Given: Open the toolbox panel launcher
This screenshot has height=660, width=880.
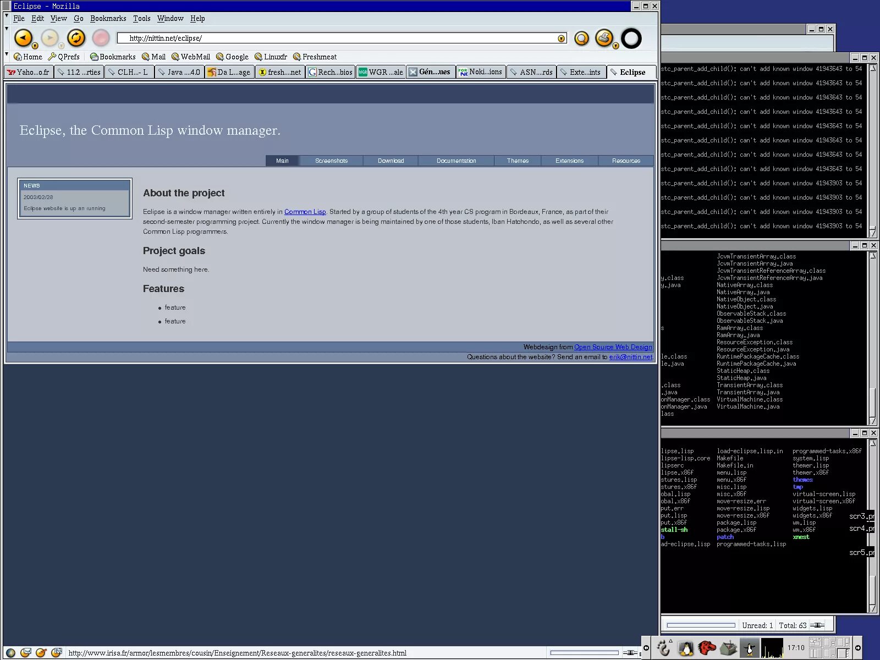Looking at the screenshot, I should 729,648.
